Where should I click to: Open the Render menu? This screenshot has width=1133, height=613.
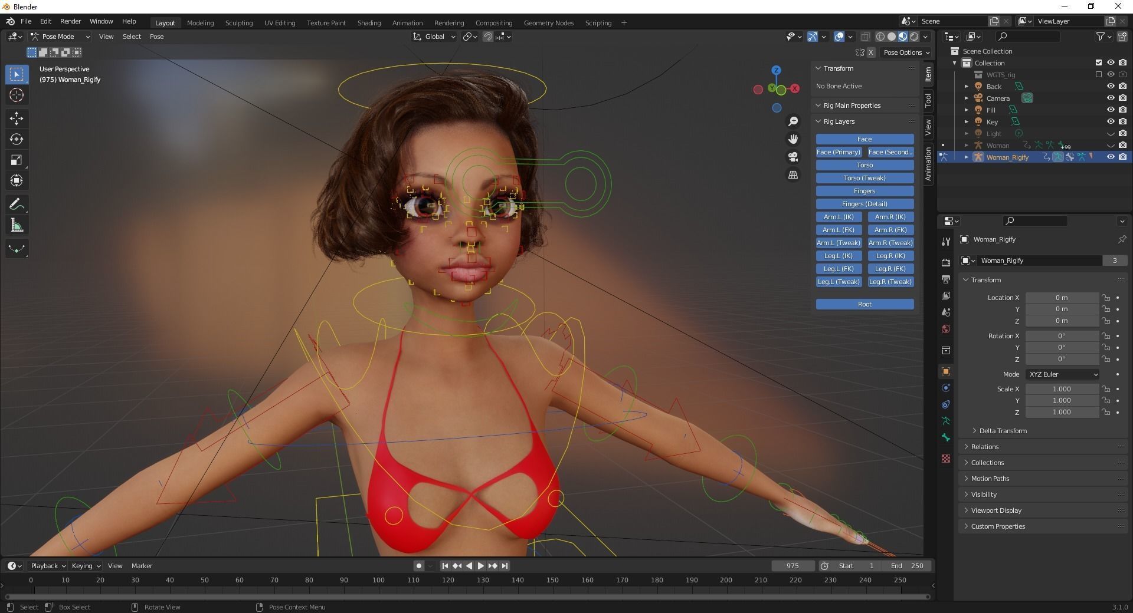pyautogui.click(x=70, y=21)
